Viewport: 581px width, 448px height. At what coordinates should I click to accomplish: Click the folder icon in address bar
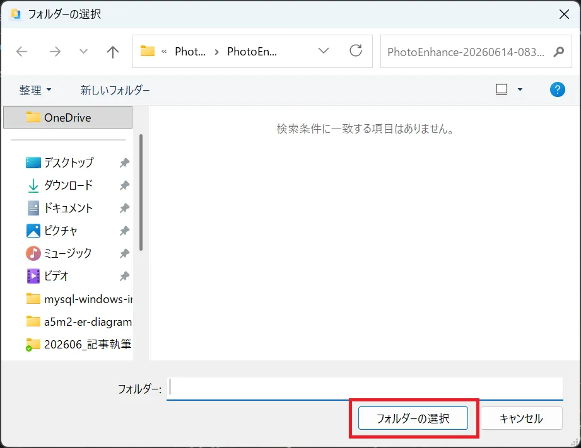pyautogui.click(x=148, y=51)
